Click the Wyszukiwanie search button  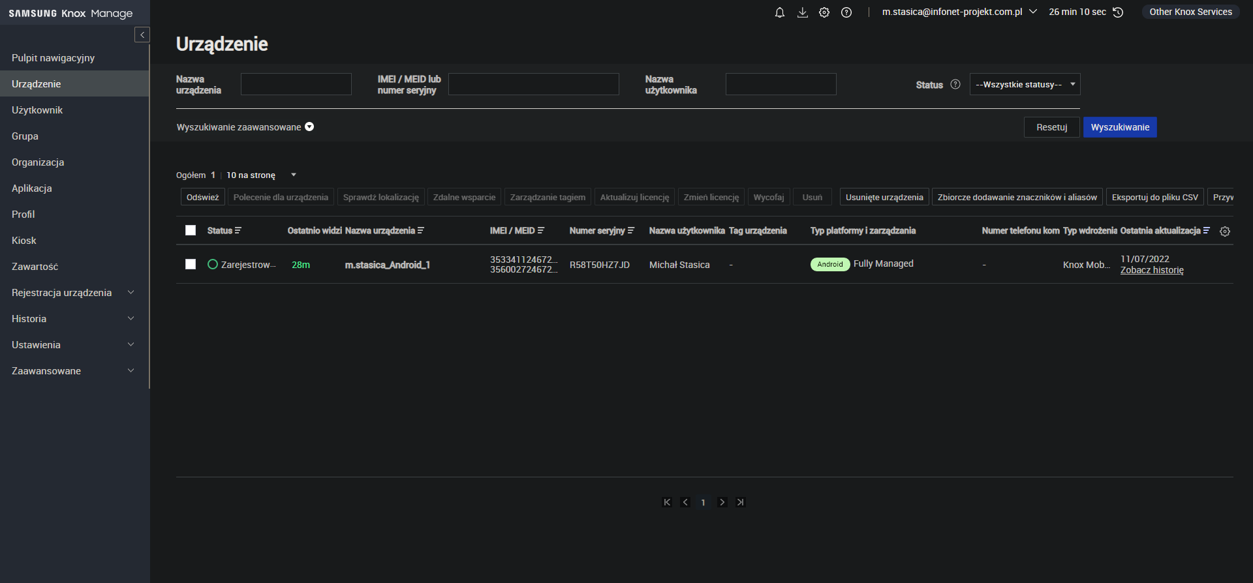[x=1120, y=127]
